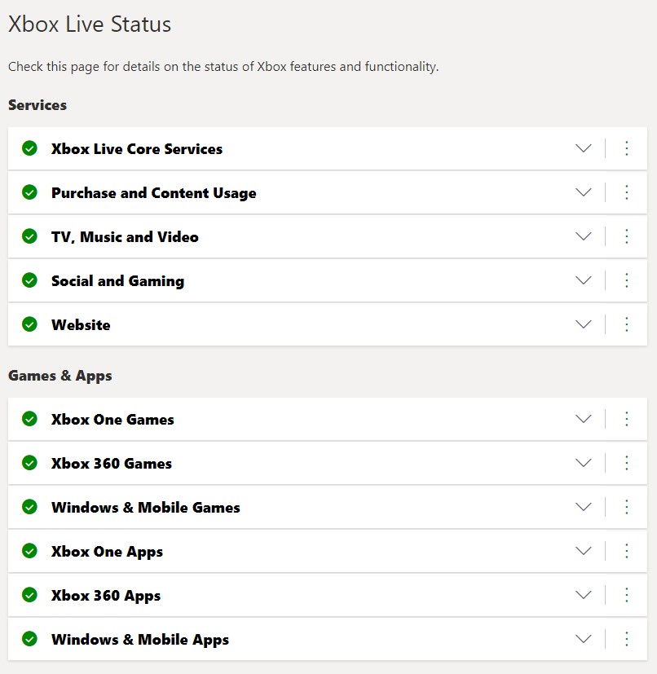
Task: Expand the Social and Gaming chevron
Action: click(583, 280)
